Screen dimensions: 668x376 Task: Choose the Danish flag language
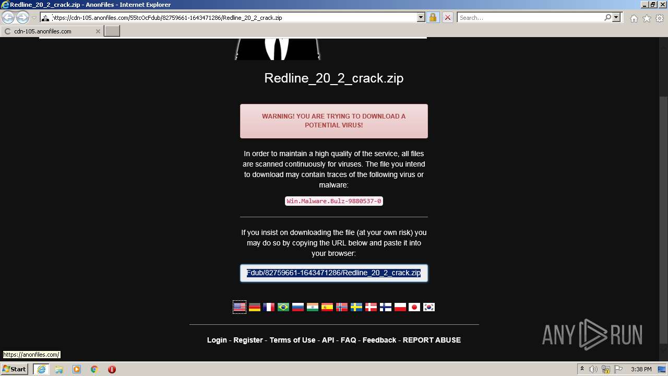point(371,307)
